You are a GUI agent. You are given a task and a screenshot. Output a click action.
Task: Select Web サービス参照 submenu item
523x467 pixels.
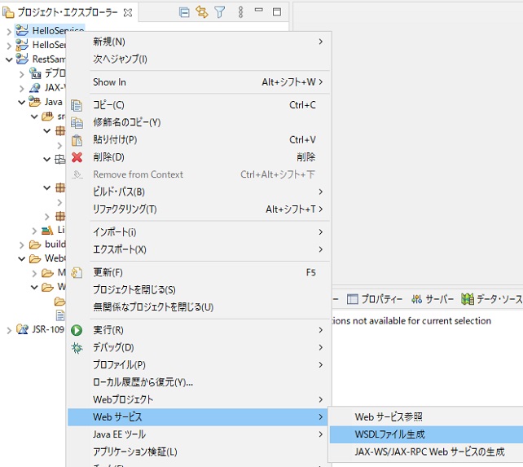pos(426,417)
